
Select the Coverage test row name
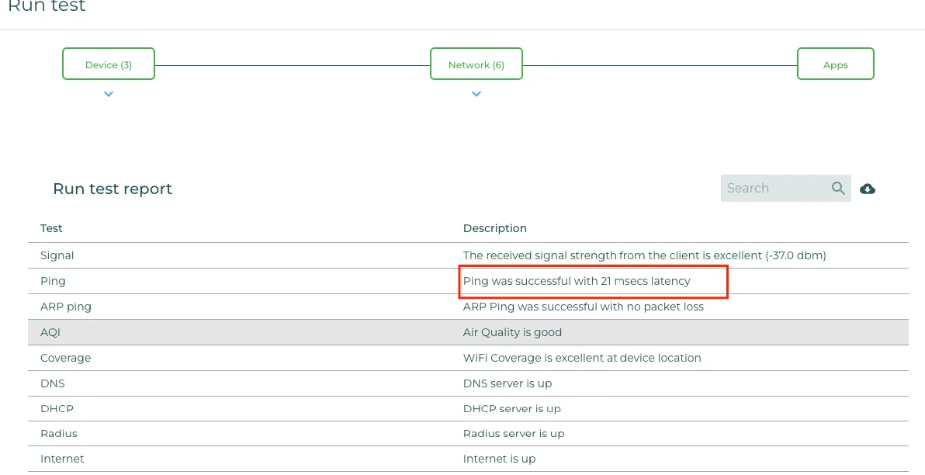coord(65,358)
